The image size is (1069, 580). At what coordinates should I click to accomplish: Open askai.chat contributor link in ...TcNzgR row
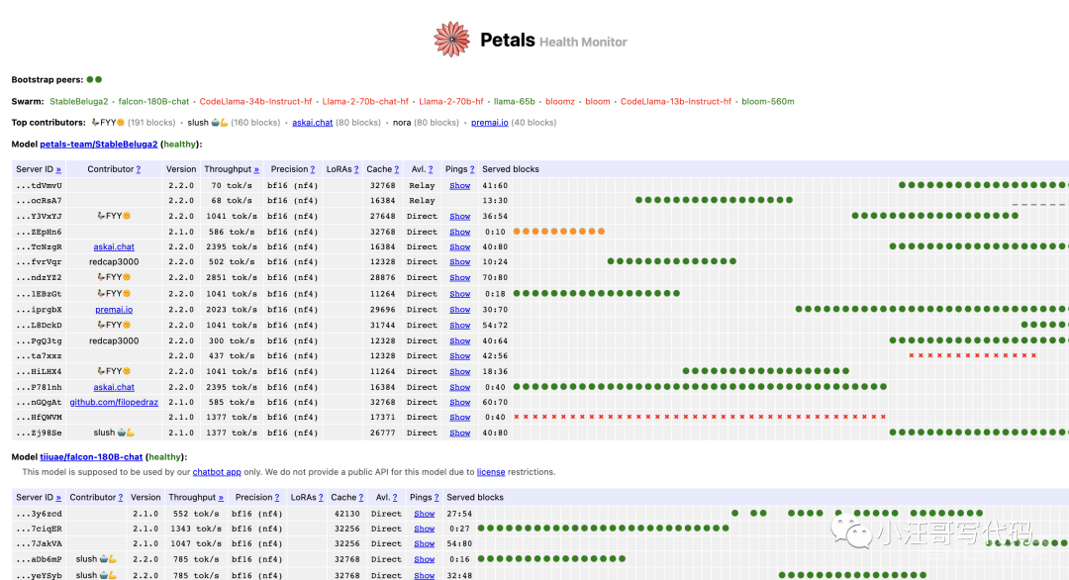coord(114,247)
